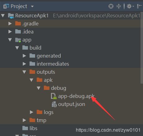
Task: Click the vertical scrollbar of Project tree
Action: coord(142,48)
